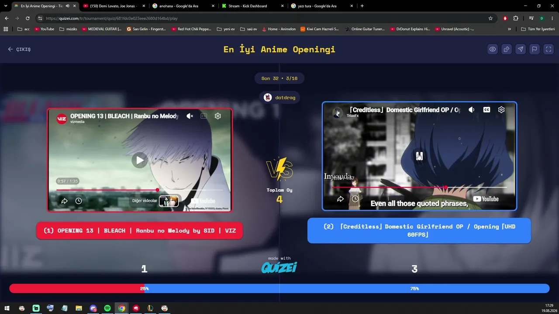Toggle captions on the BLEACH video

click(x=204, y=116)
